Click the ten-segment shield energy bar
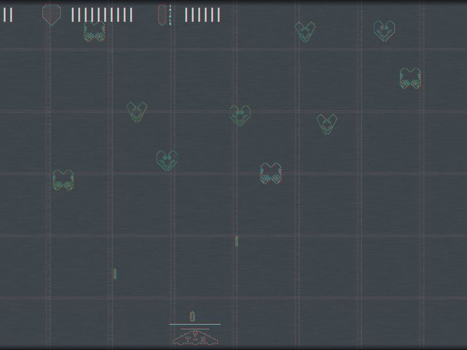Image resolution: width=467 pixels, height=350 pixels. pos(102,15)
